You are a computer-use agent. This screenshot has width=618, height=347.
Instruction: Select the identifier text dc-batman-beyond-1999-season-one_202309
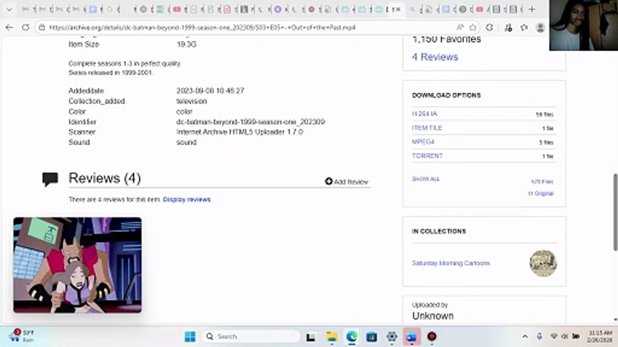[x=251, y=122]
